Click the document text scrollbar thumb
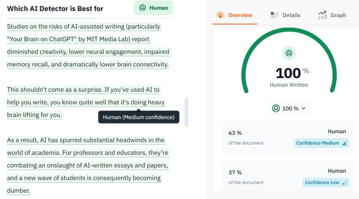The width and height of the screenshot is (359, 199). (187, 112)
